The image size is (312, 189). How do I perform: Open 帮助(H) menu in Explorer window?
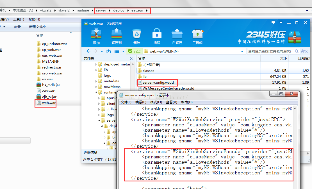click(x=34, y=19)
